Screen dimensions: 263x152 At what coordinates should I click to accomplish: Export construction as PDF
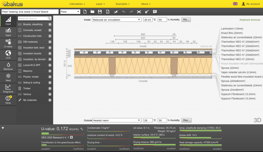(x=108, y=12)
